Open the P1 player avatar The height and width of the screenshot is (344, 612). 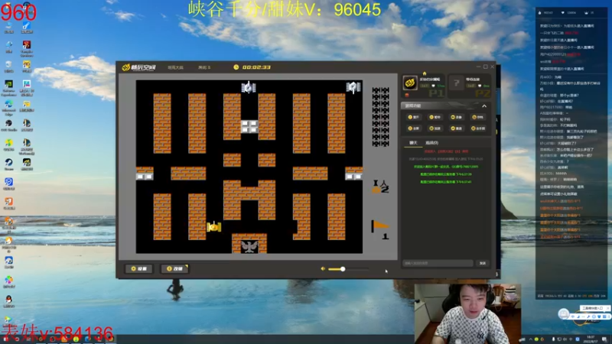pos(410,83)
